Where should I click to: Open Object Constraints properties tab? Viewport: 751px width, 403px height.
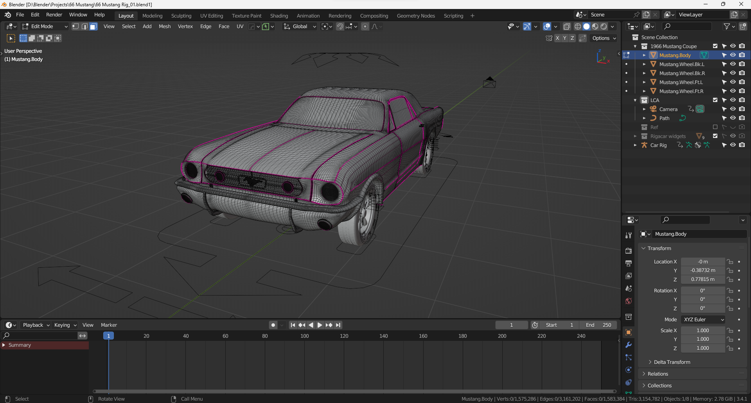point(629,382)
